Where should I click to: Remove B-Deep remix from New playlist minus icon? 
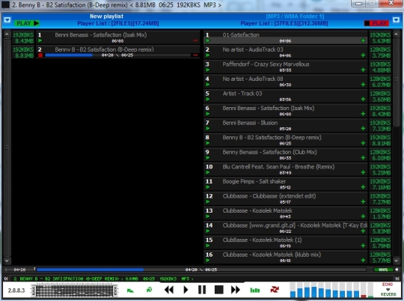click(195, 55)
